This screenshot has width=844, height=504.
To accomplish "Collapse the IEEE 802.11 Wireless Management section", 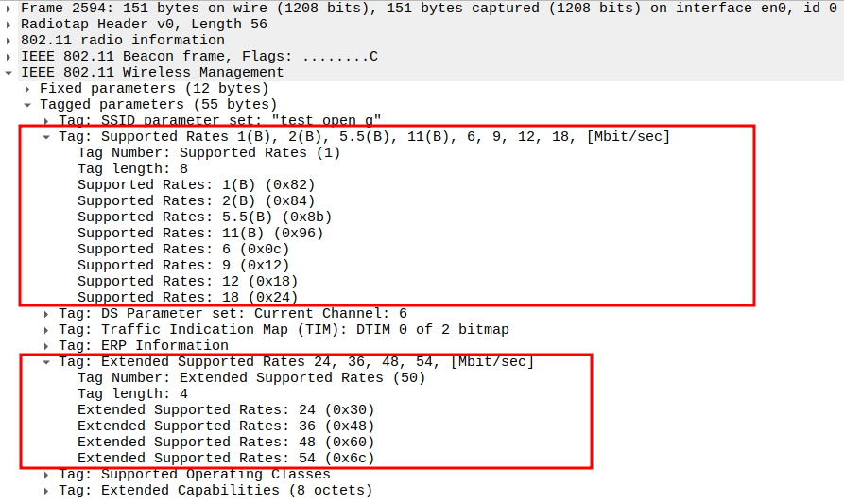I will [9, 72].
